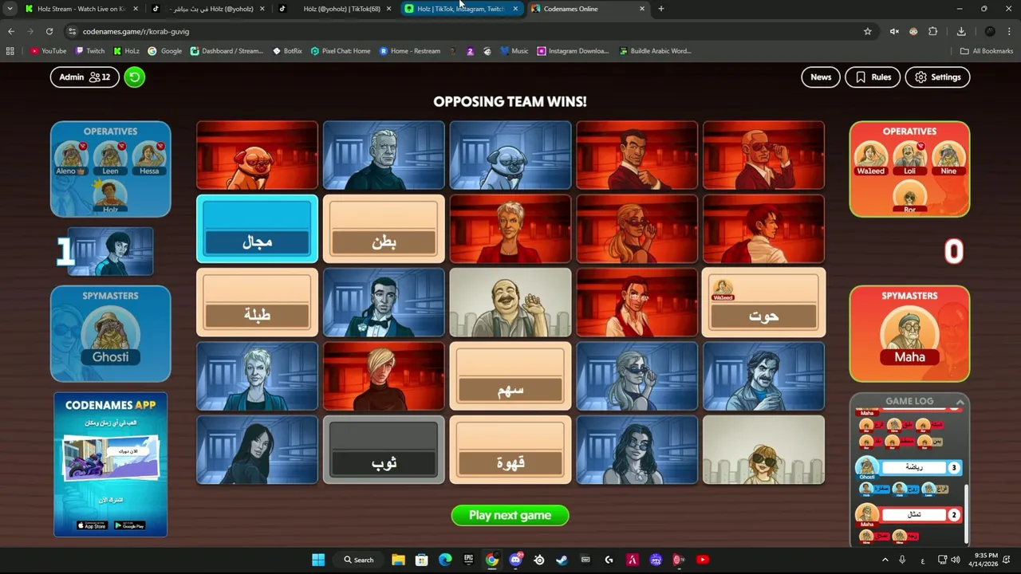This screenshot has height=574, width=1021.
Task: Open the Codenames App advertisement banner
Action: 110,464
